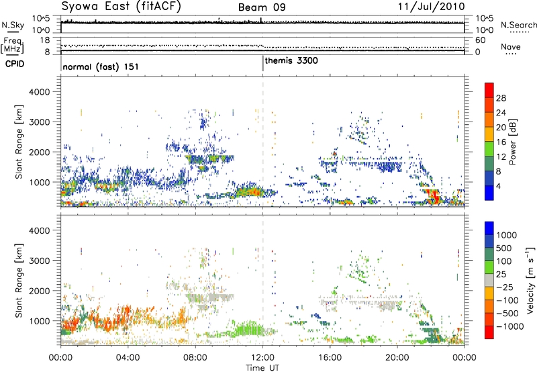
Task: Click the '28' Power colorbar value
Action: [501, 98]
